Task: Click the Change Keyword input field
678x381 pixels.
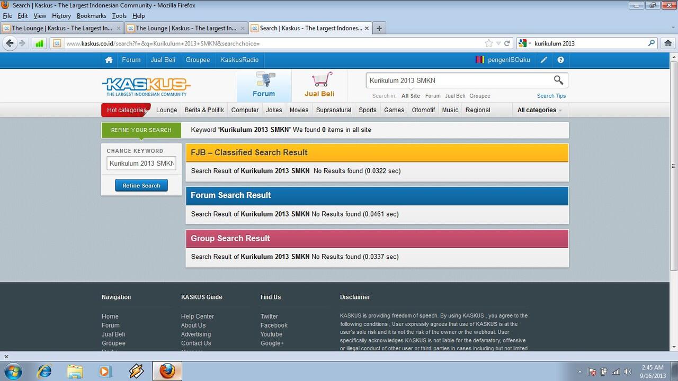Action: pos(141,164)
